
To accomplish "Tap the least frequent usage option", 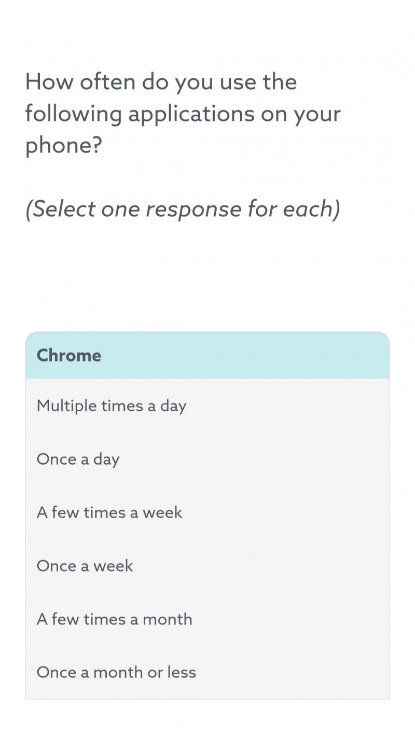I will coord(117,672).
